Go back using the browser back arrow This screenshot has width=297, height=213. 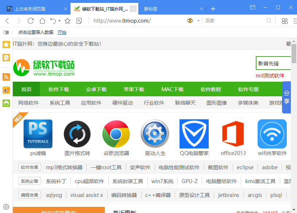click(x=7, y=21)
